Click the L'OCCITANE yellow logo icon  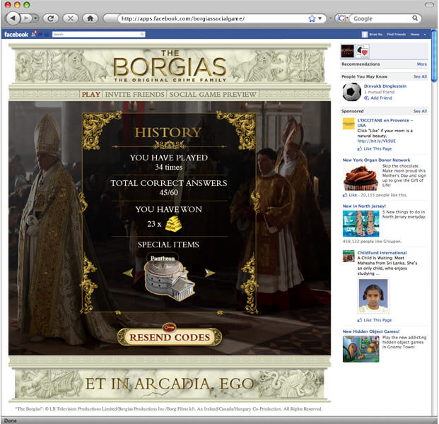349,124
